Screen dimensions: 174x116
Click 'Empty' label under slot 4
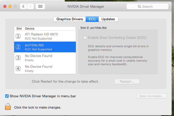pyautogui.click(x=29, y=71)
